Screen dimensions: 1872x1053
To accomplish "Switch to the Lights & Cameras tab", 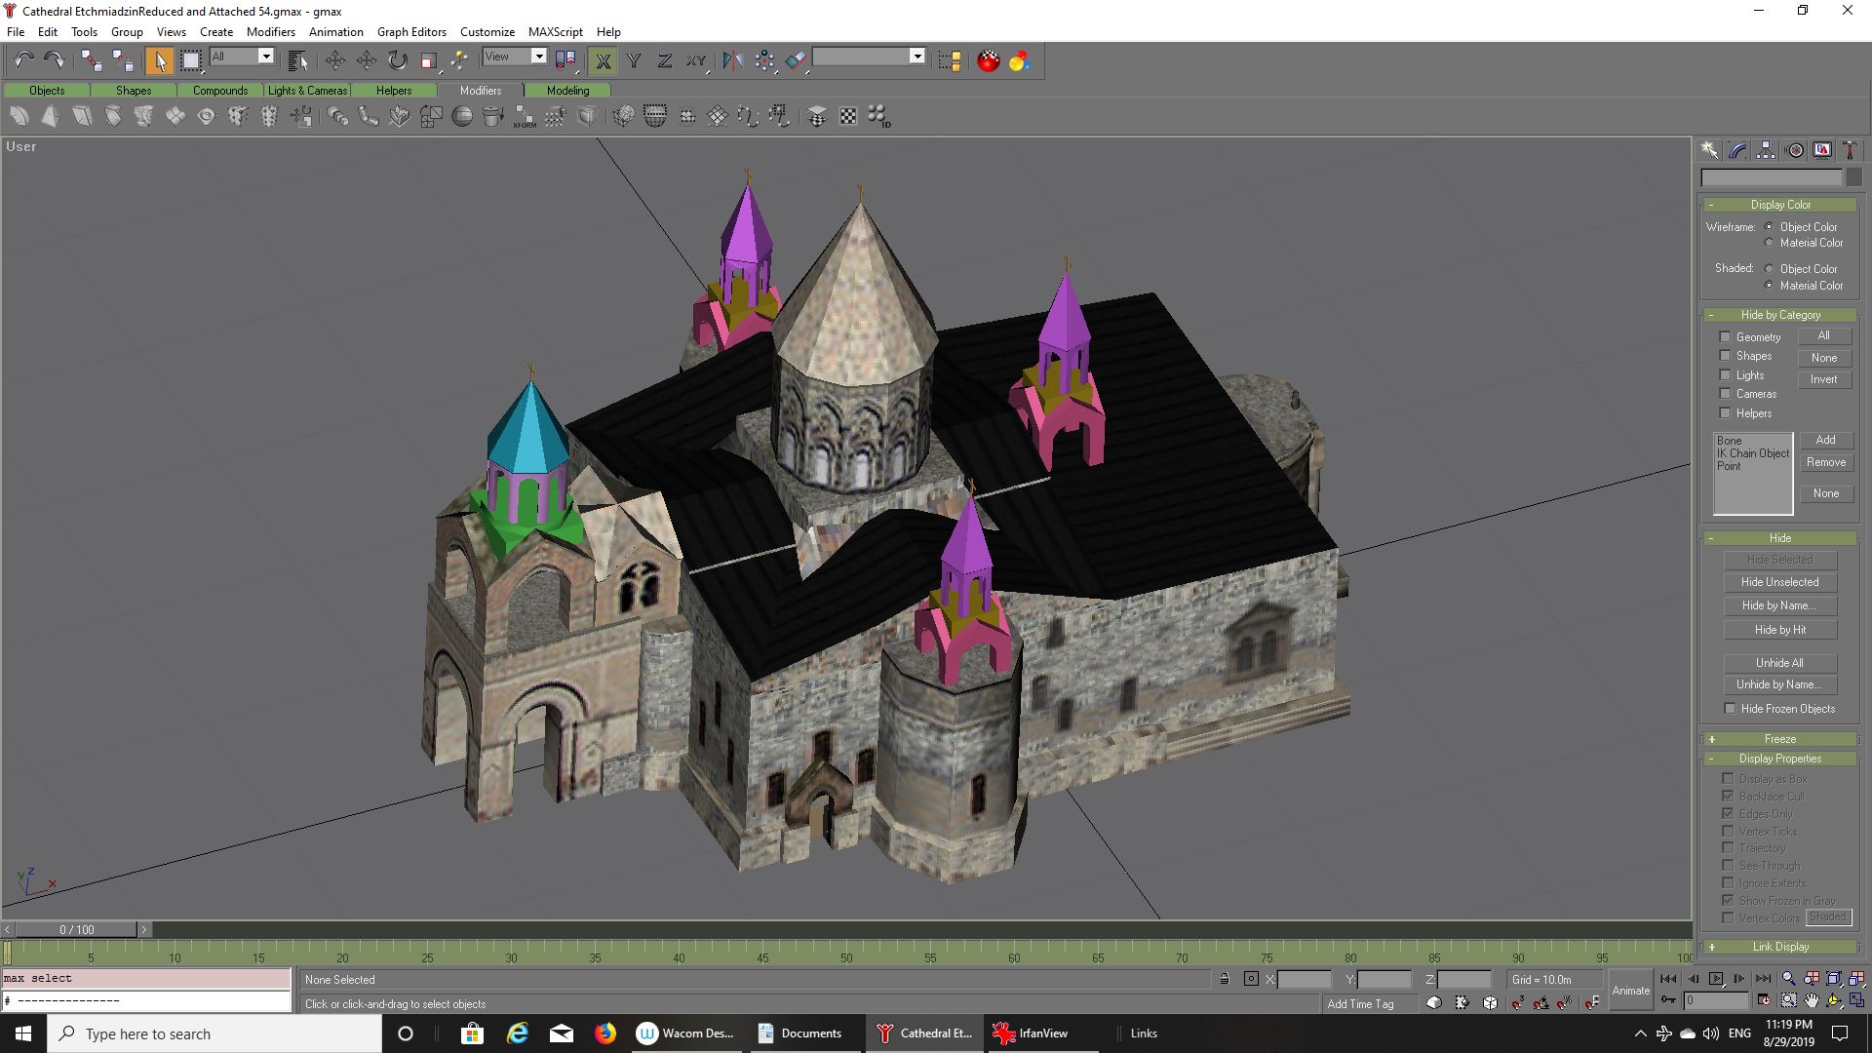I will tap(307, 91).
